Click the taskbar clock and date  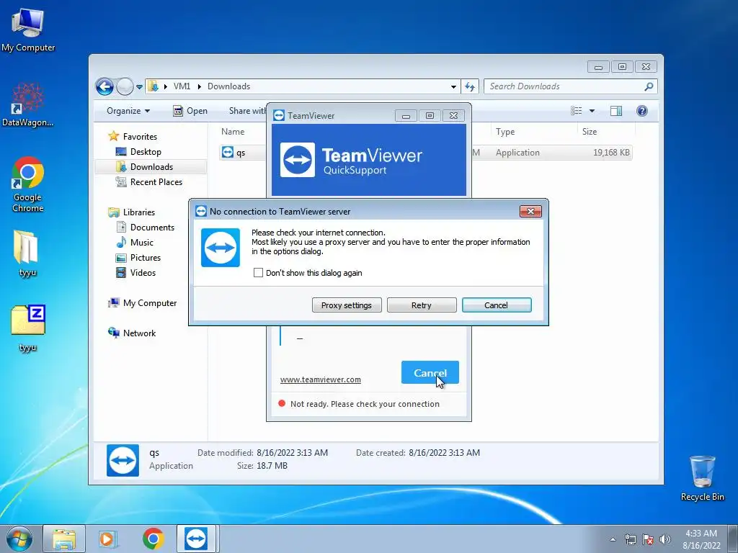[x=701, y=539]
